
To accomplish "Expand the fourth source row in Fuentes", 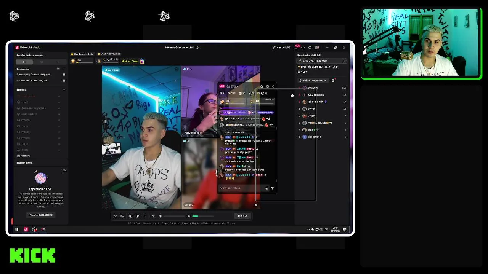I will (59, 114).
